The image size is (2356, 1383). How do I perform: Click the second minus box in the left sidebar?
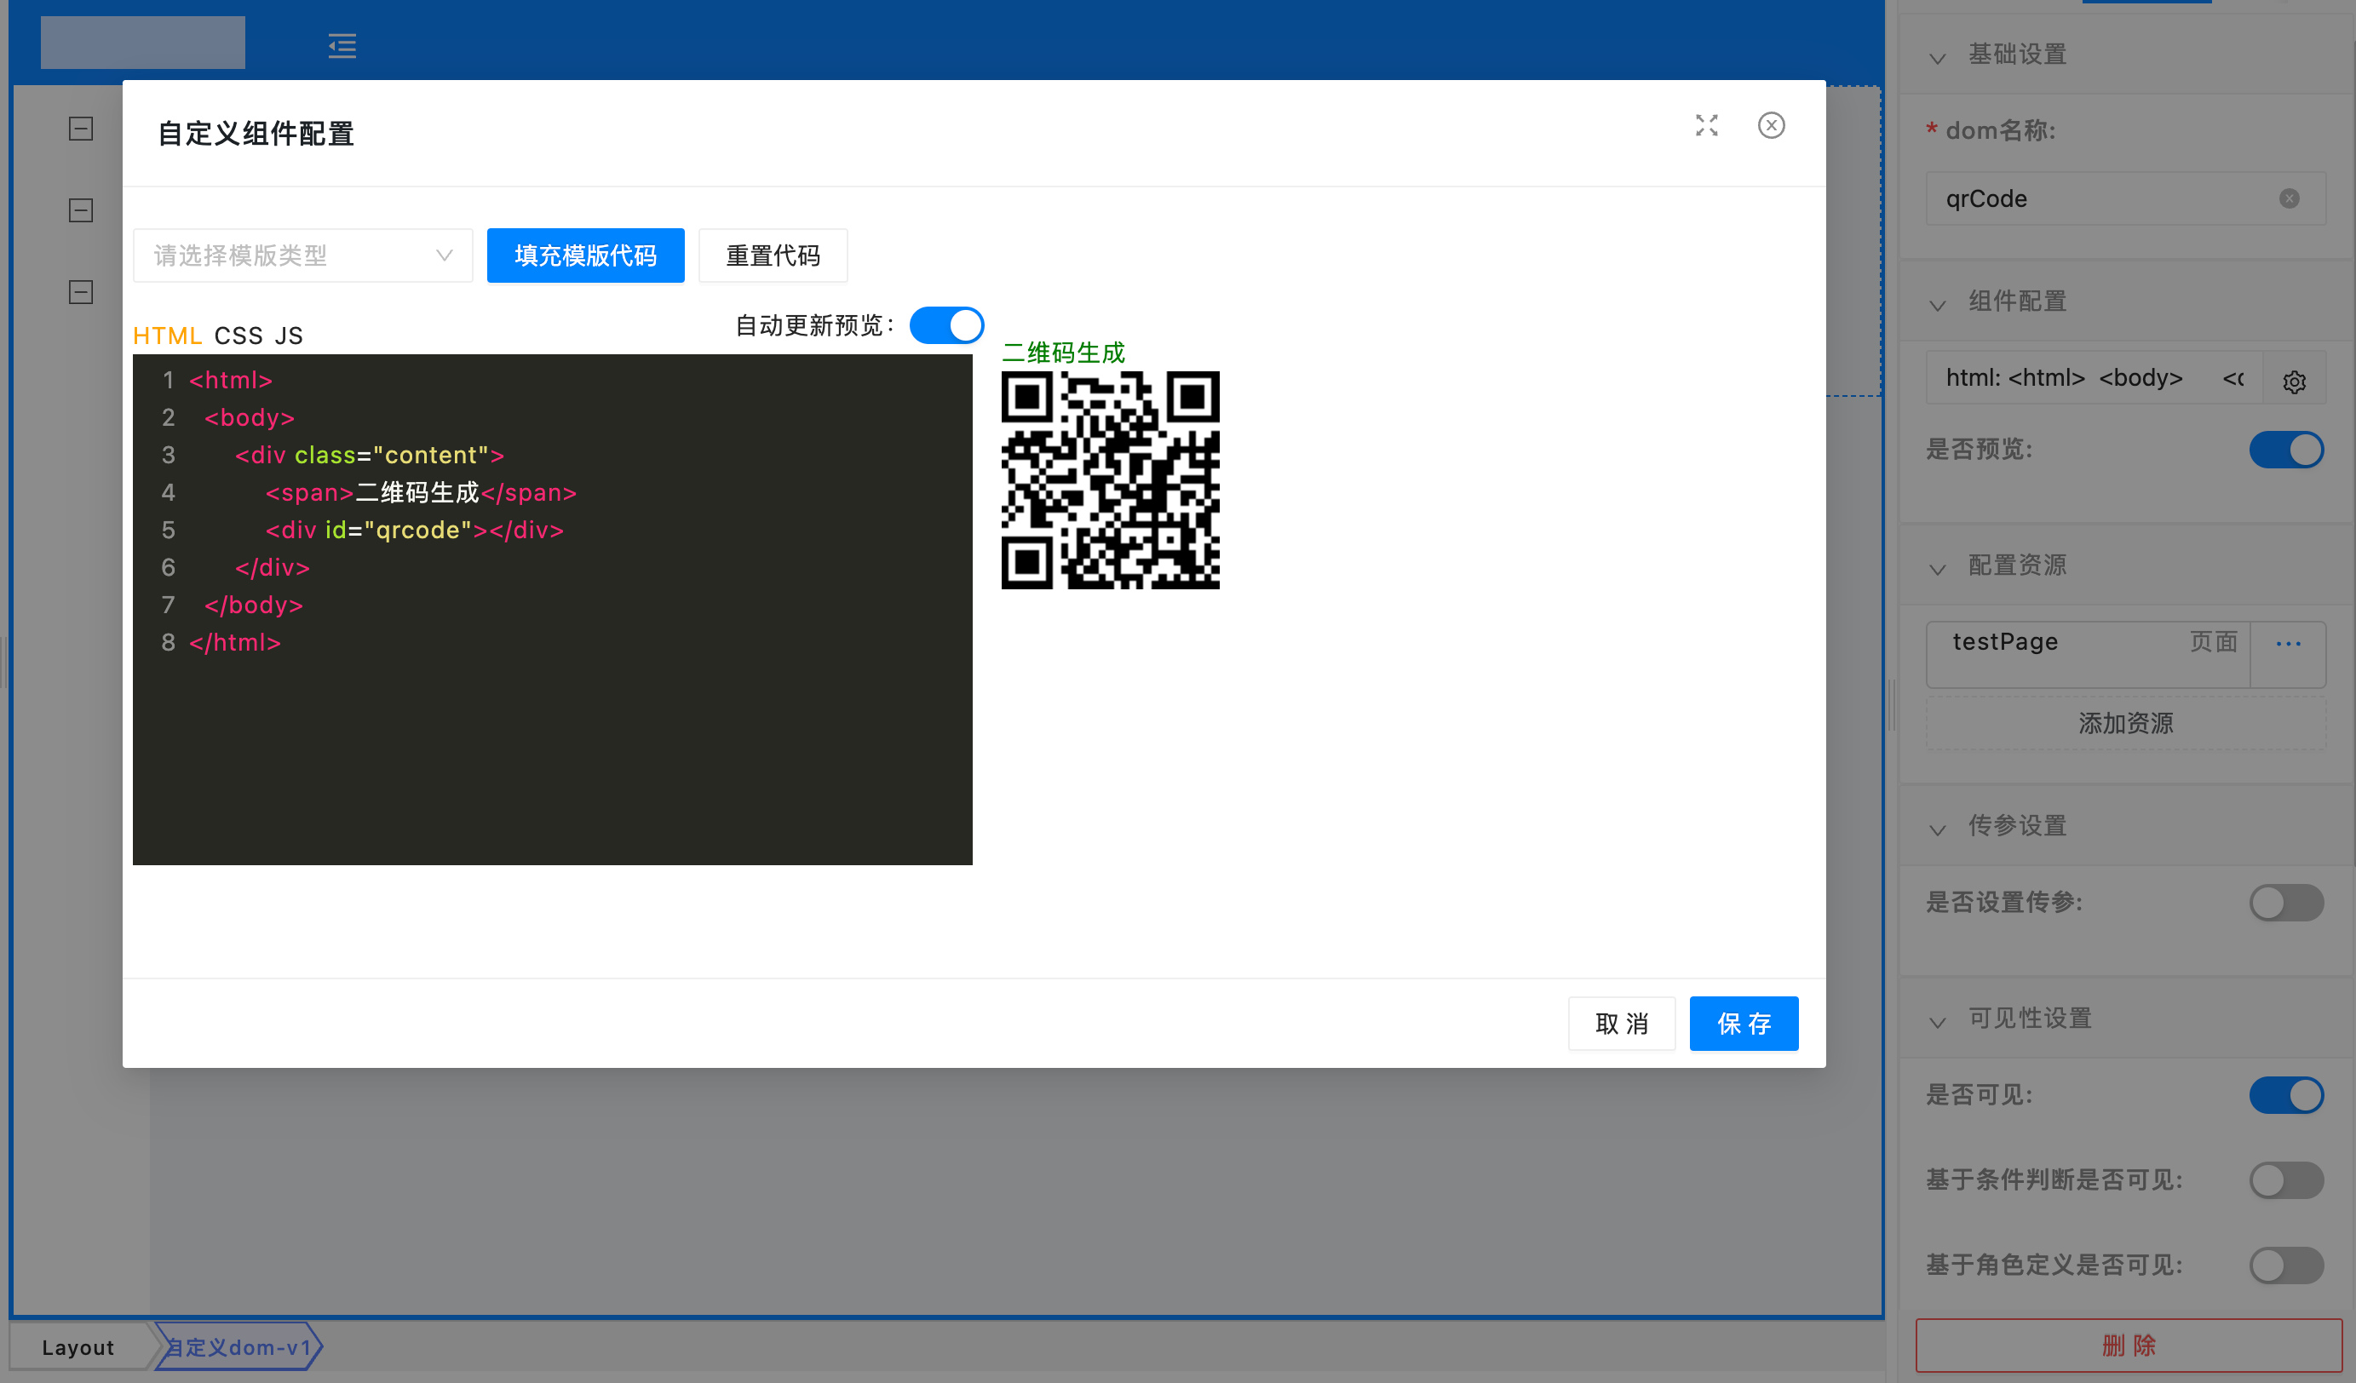click(x=81, y=210)
